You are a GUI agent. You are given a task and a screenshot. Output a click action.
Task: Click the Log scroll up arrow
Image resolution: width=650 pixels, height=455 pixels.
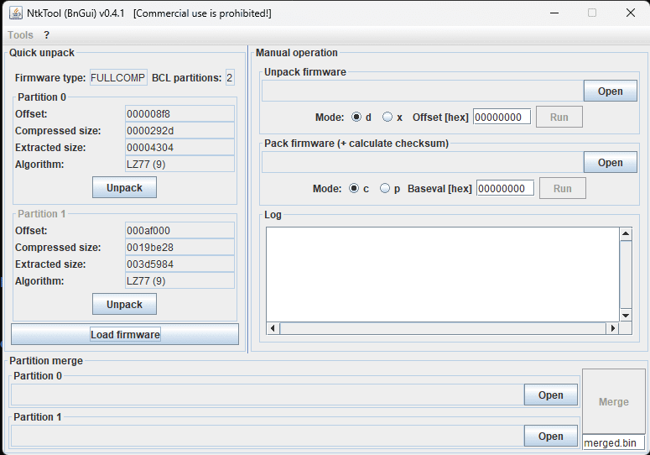[625, 235]
